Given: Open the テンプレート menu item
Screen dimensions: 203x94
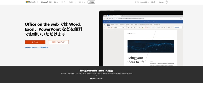Looking at the screenshot, I should pyautogui.click(x=72, y=2).
